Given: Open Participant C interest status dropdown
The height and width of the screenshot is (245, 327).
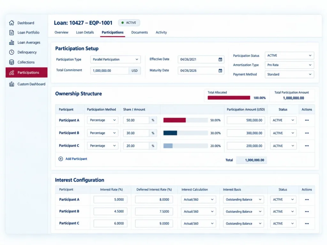Looking at the screenshot, I should (283, 224).
